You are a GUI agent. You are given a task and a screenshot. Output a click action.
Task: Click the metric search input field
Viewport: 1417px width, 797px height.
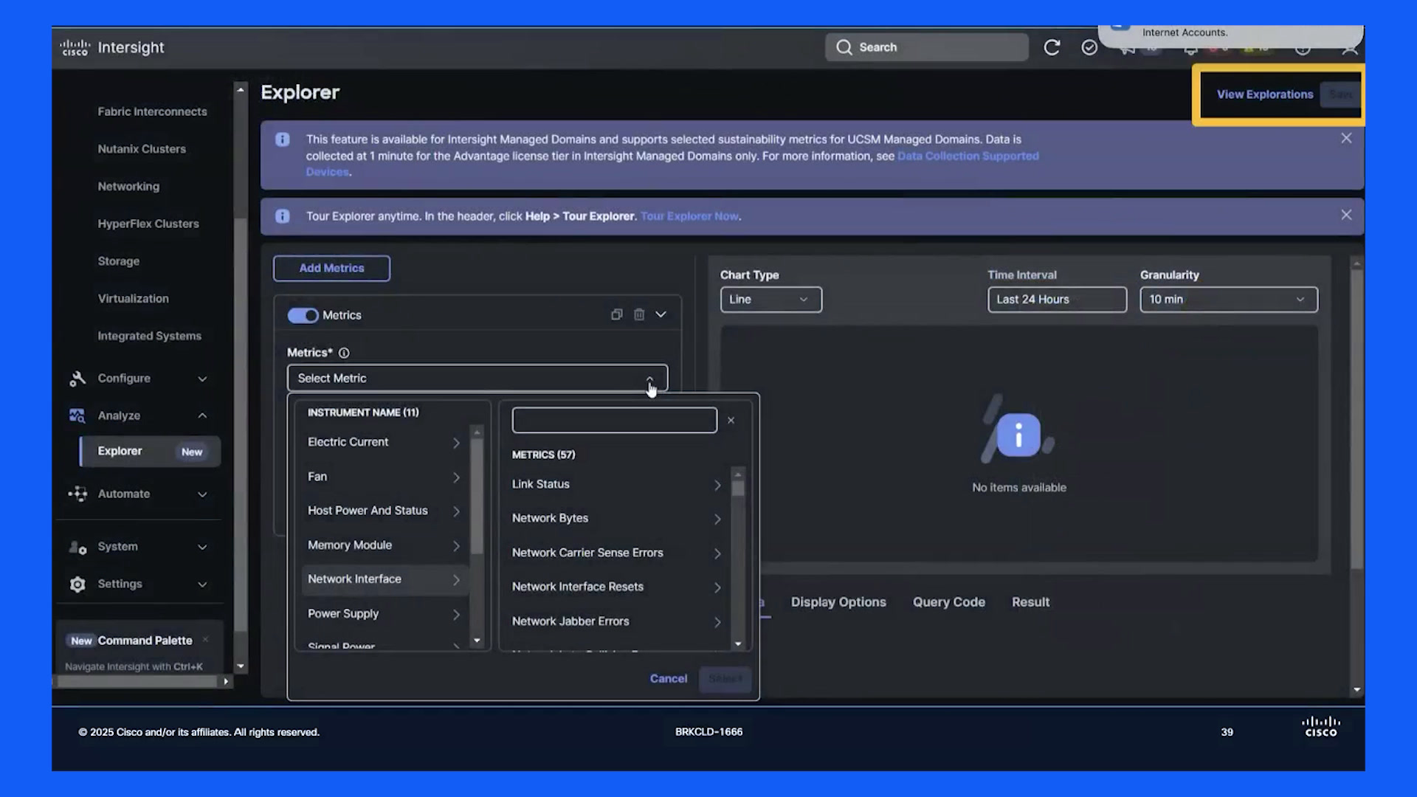click(x=614, y=421)
